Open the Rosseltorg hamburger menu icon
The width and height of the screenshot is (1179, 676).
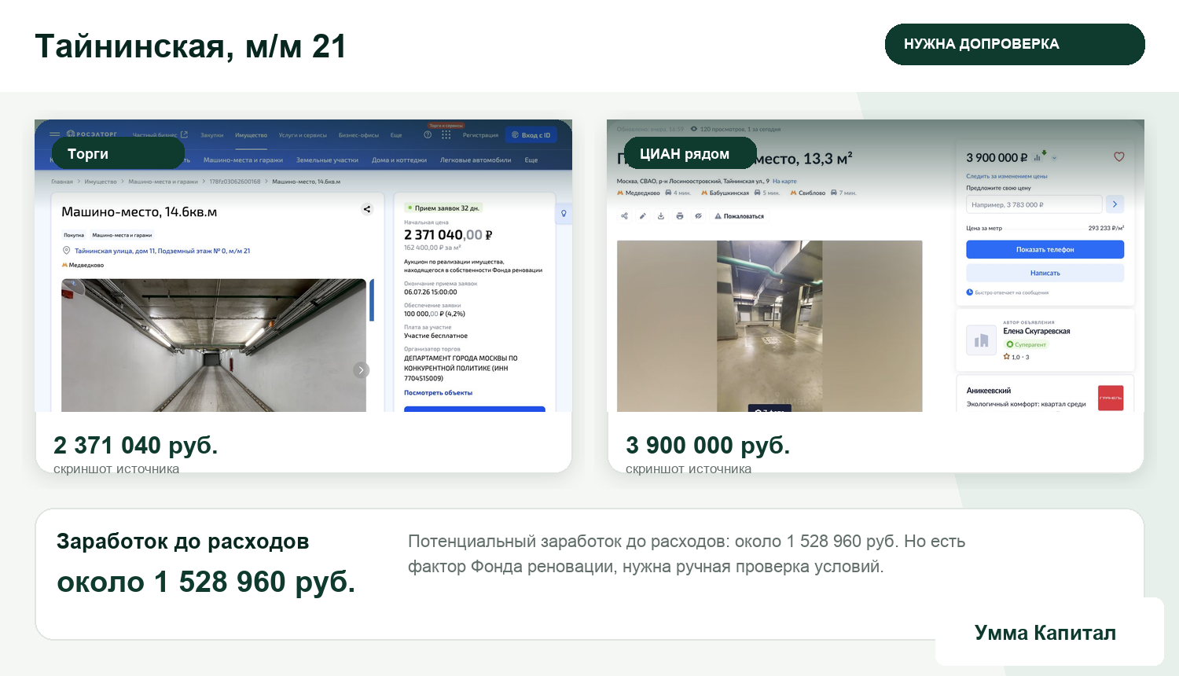click(x=54, y=134)
